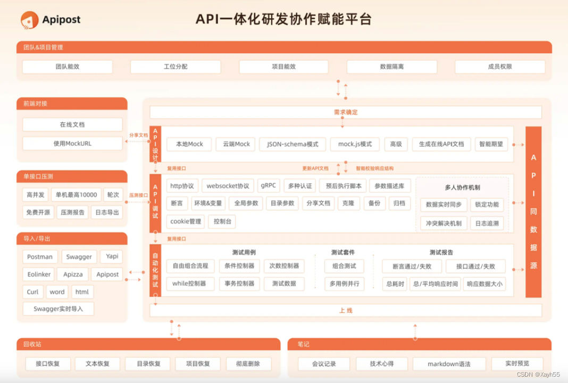Click the Postman import option

coord(40,256)
